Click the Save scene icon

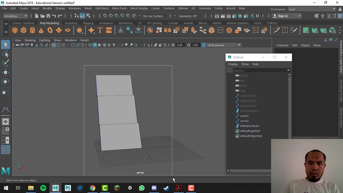48,16
